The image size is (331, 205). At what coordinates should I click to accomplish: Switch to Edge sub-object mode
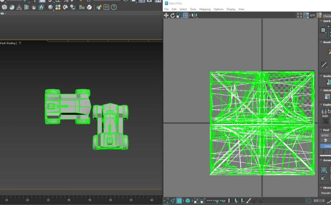(172, 201)
